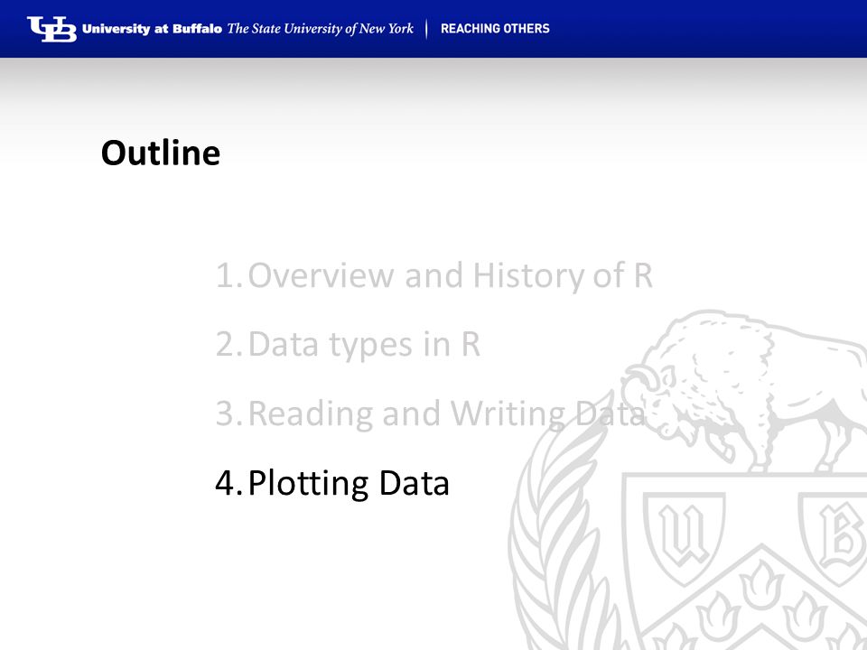Click the REACHING OTHERS header label
Viewport: 867px width, 650px height.
[x=495, y=29]
